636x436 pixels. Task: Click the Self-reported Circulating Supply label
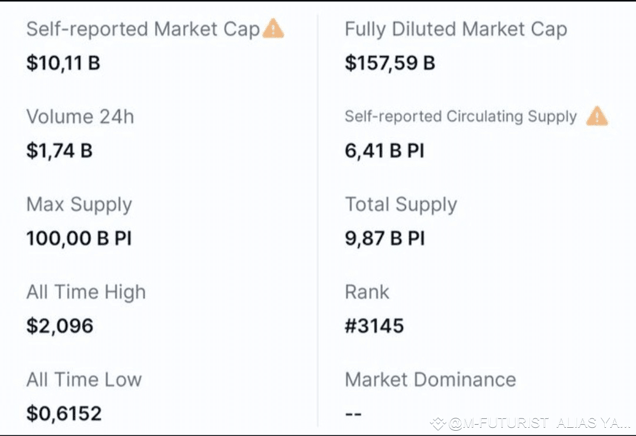pyautogui.click(x=461, y=117)
